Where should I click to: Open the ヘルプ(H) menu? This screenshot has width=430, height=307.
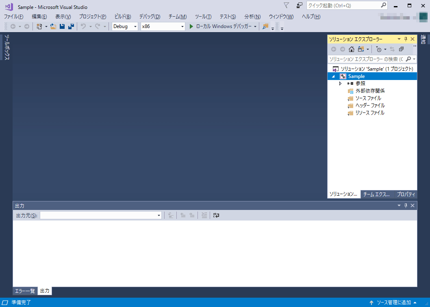coord(311,16)
